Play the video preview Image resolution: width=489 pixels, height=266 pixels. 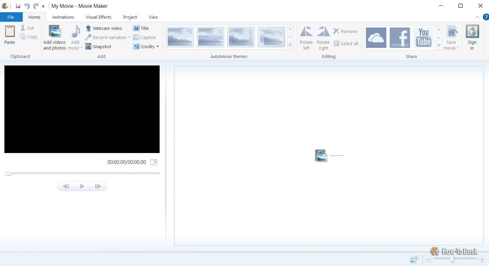pyautogui.click(x=82, y=186)
